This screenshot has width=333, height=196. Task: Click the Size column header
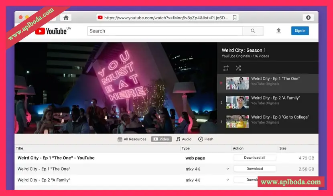[283, 148]
